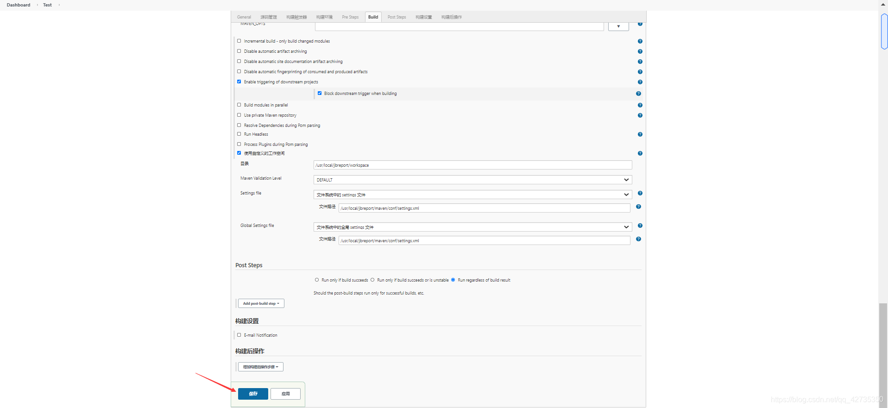The width and height of the screenshot is (888, 408).
Task: Uncheck Enable triggering of downstream projects
Action: click(239, 82)
